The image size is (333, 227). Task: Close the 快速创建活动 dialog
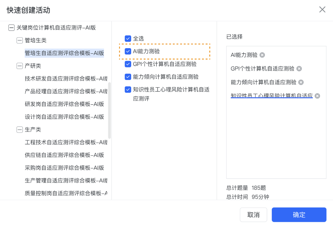(322, 9)
